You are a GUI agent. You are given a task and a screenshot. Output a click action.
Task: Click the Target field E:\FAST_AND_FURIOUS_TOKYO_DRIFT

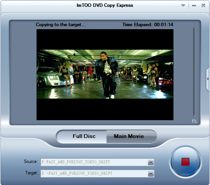97,174
